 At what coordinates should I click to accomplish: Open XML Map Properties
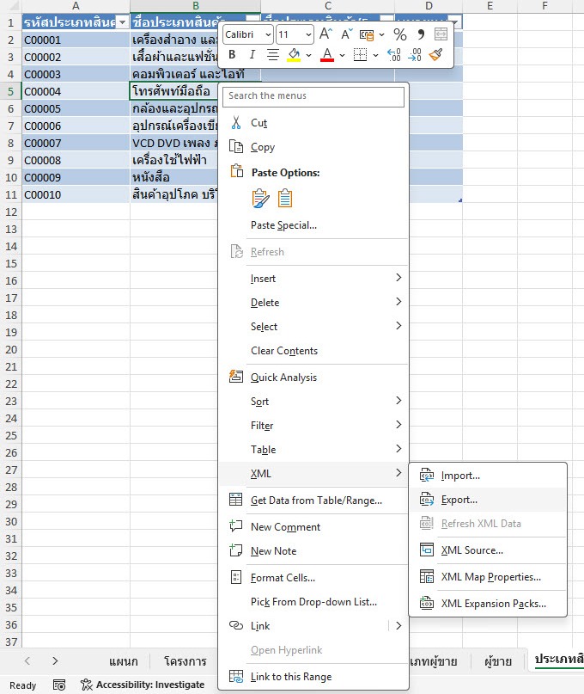(x=488, y=577)
